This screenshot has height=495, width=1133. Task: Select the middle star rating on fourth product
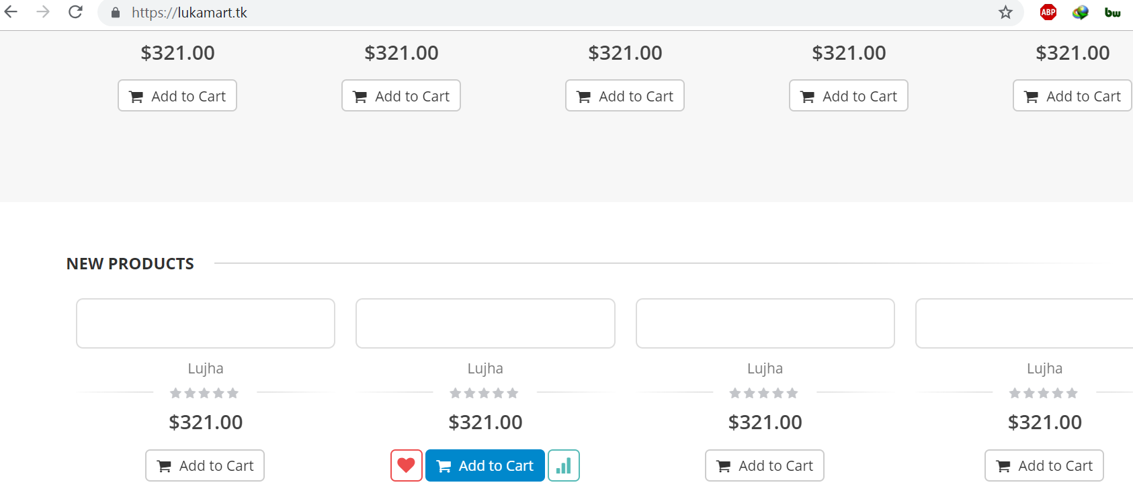point(1044,393)
